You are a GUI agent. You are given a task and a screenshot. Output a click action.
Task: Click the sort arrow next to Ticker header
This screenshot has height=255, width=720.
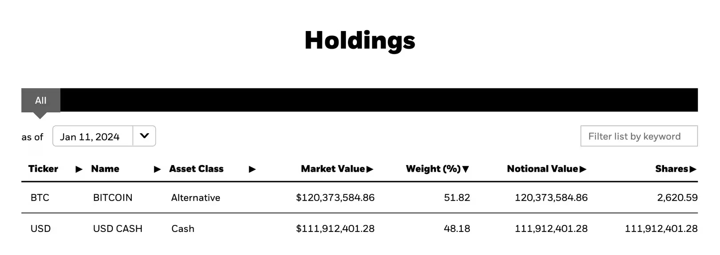pos(79,169)
